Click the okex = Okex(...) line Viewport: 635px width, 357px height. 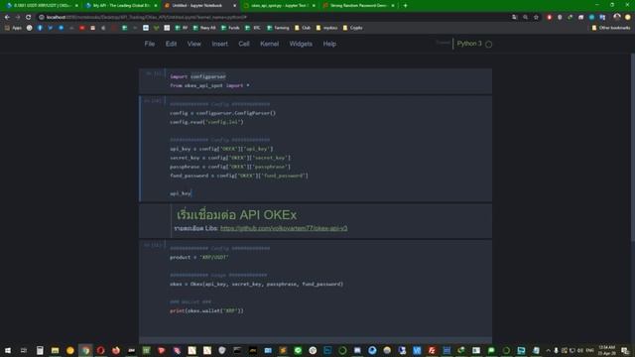(256, 285)
